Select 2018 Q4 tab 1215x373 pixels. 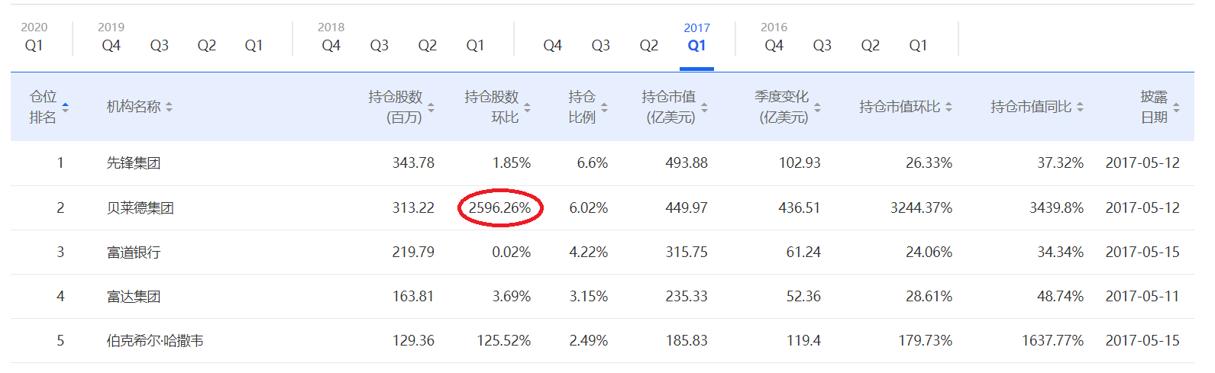click(x=331, y=46)
